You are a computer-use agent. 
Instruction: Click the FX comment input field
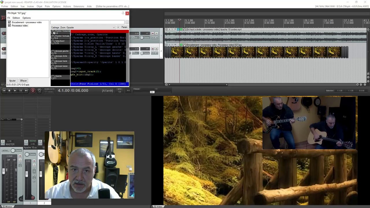tap(87, 22)
